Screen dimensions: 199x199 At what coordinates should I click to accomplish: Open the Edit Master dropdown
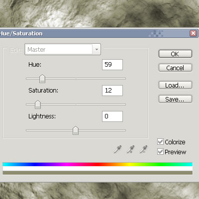pos(63,49)
